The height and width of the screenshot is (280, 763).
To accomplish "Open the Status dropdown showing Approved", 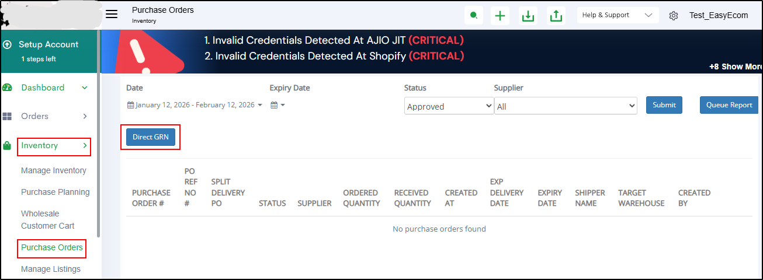I will [x=449, y=106].
